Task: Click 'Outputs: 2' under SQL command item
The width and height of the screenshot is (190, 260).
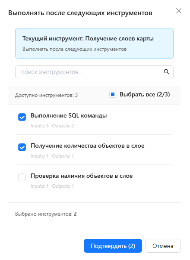Action: coord(63,126)
